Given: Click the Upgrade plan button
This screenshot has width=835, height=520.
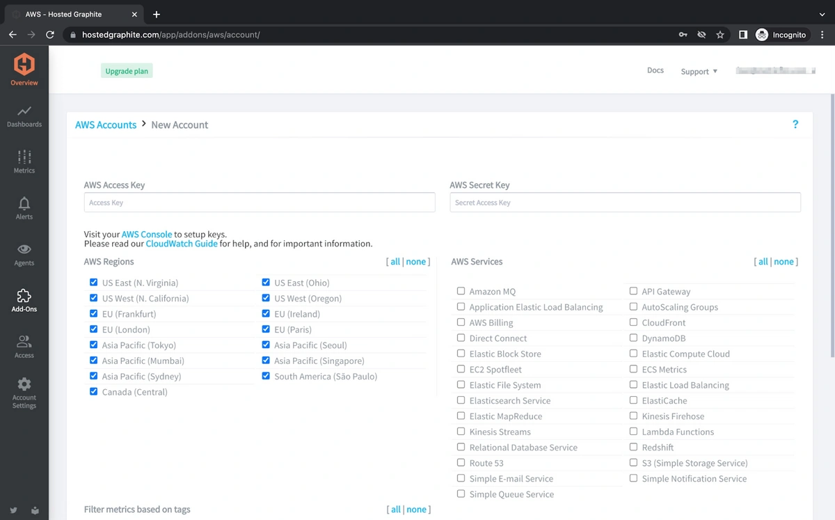Looking at the screenshot, I should point(127,71).
